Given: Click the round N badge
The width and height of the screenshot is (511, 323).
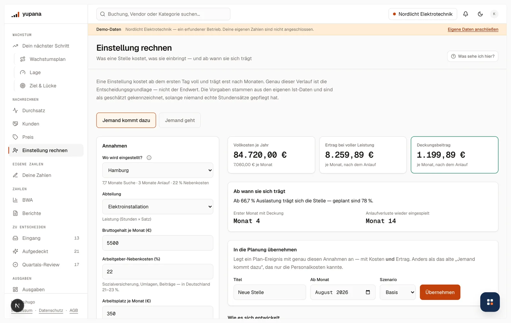Looking at the screenshot, I should [18, 306].
